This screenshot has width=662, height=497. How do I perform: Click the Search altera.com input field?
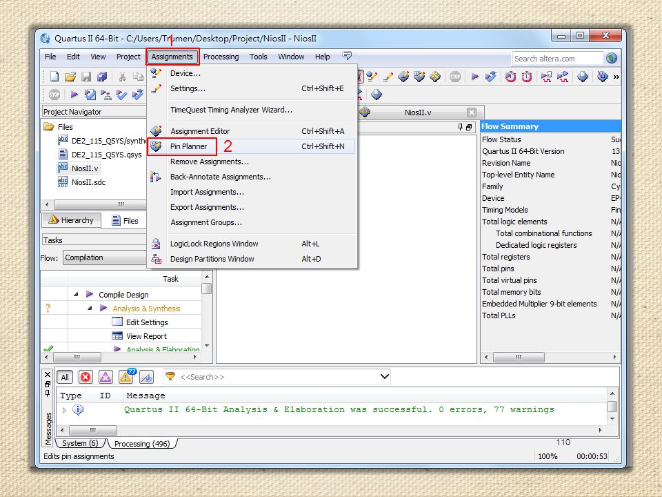click(x=557, y=59)
